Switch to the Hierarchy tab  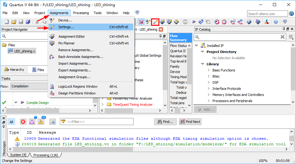tap(14, 70)
